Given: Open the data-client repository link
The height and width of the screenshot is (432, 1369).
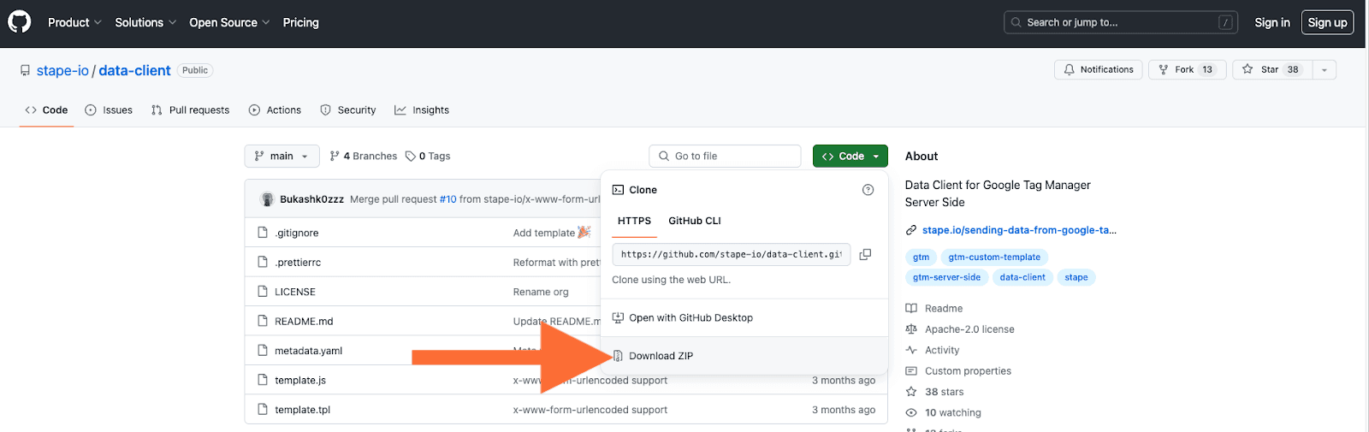Looking at the screenshot, I should point(134,70).
